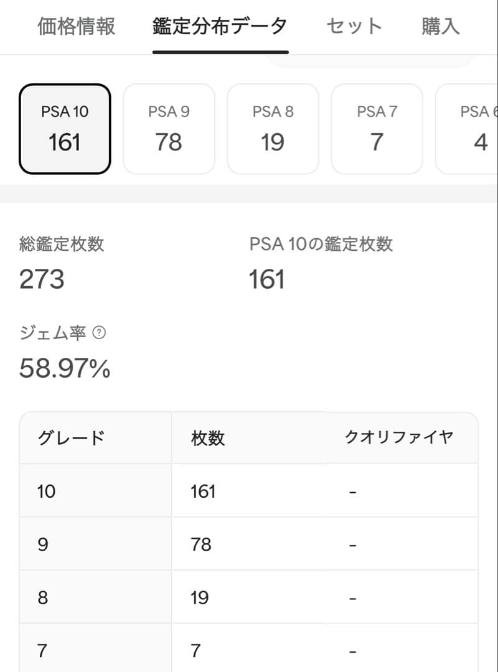The height and width of the screenshot is (672, 498).
Task: Select the grade 10 table row
Action: (249, 491)
